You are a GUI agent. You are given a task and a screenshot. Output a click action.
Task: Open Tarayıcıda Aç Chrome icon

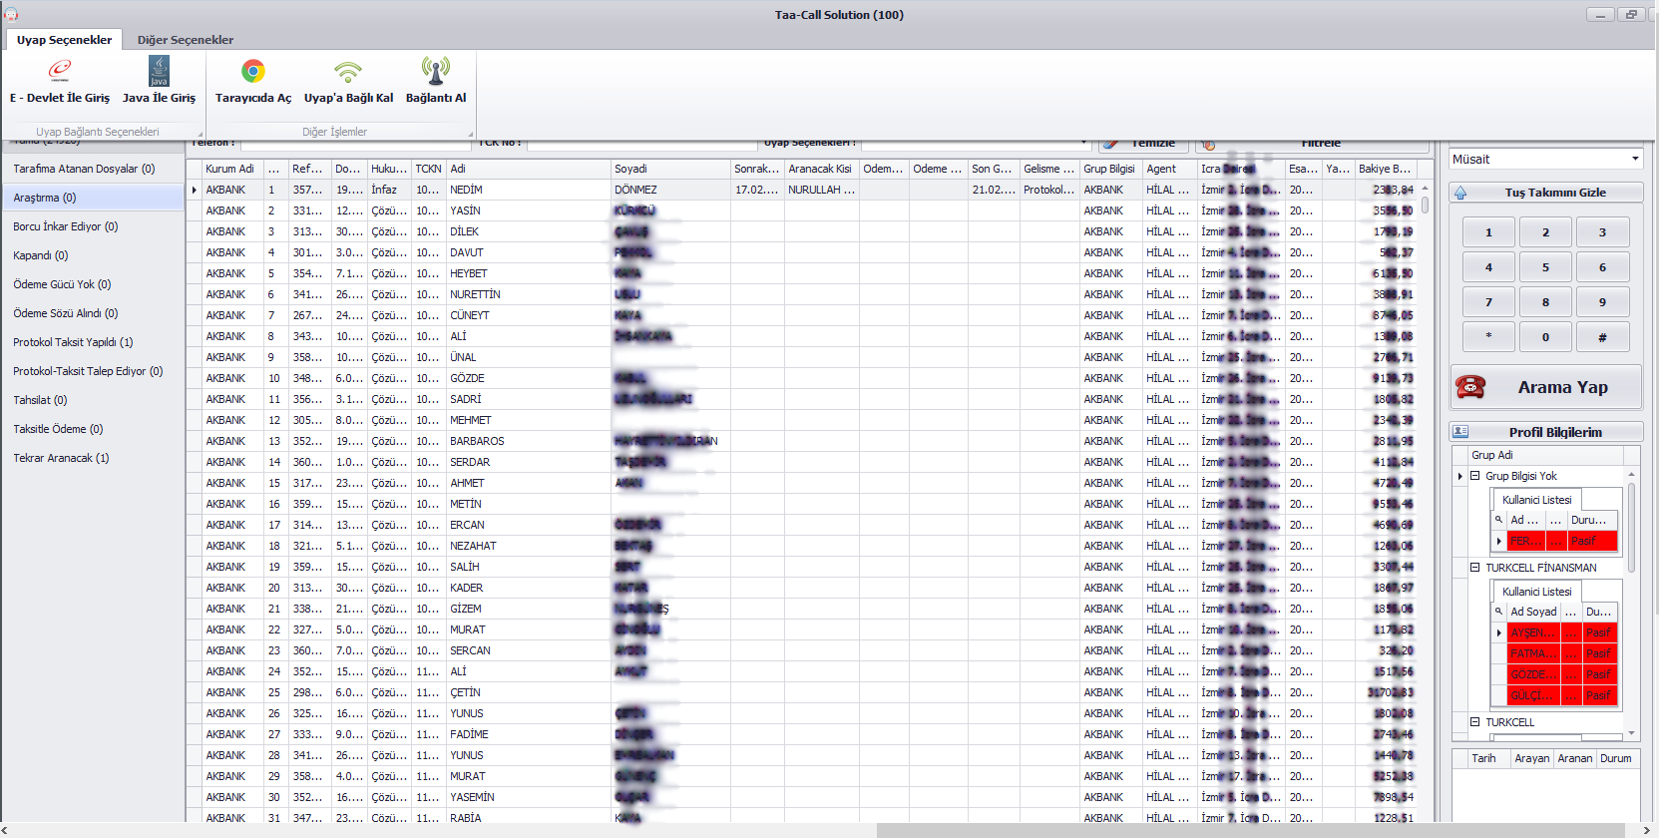(253, 72)
